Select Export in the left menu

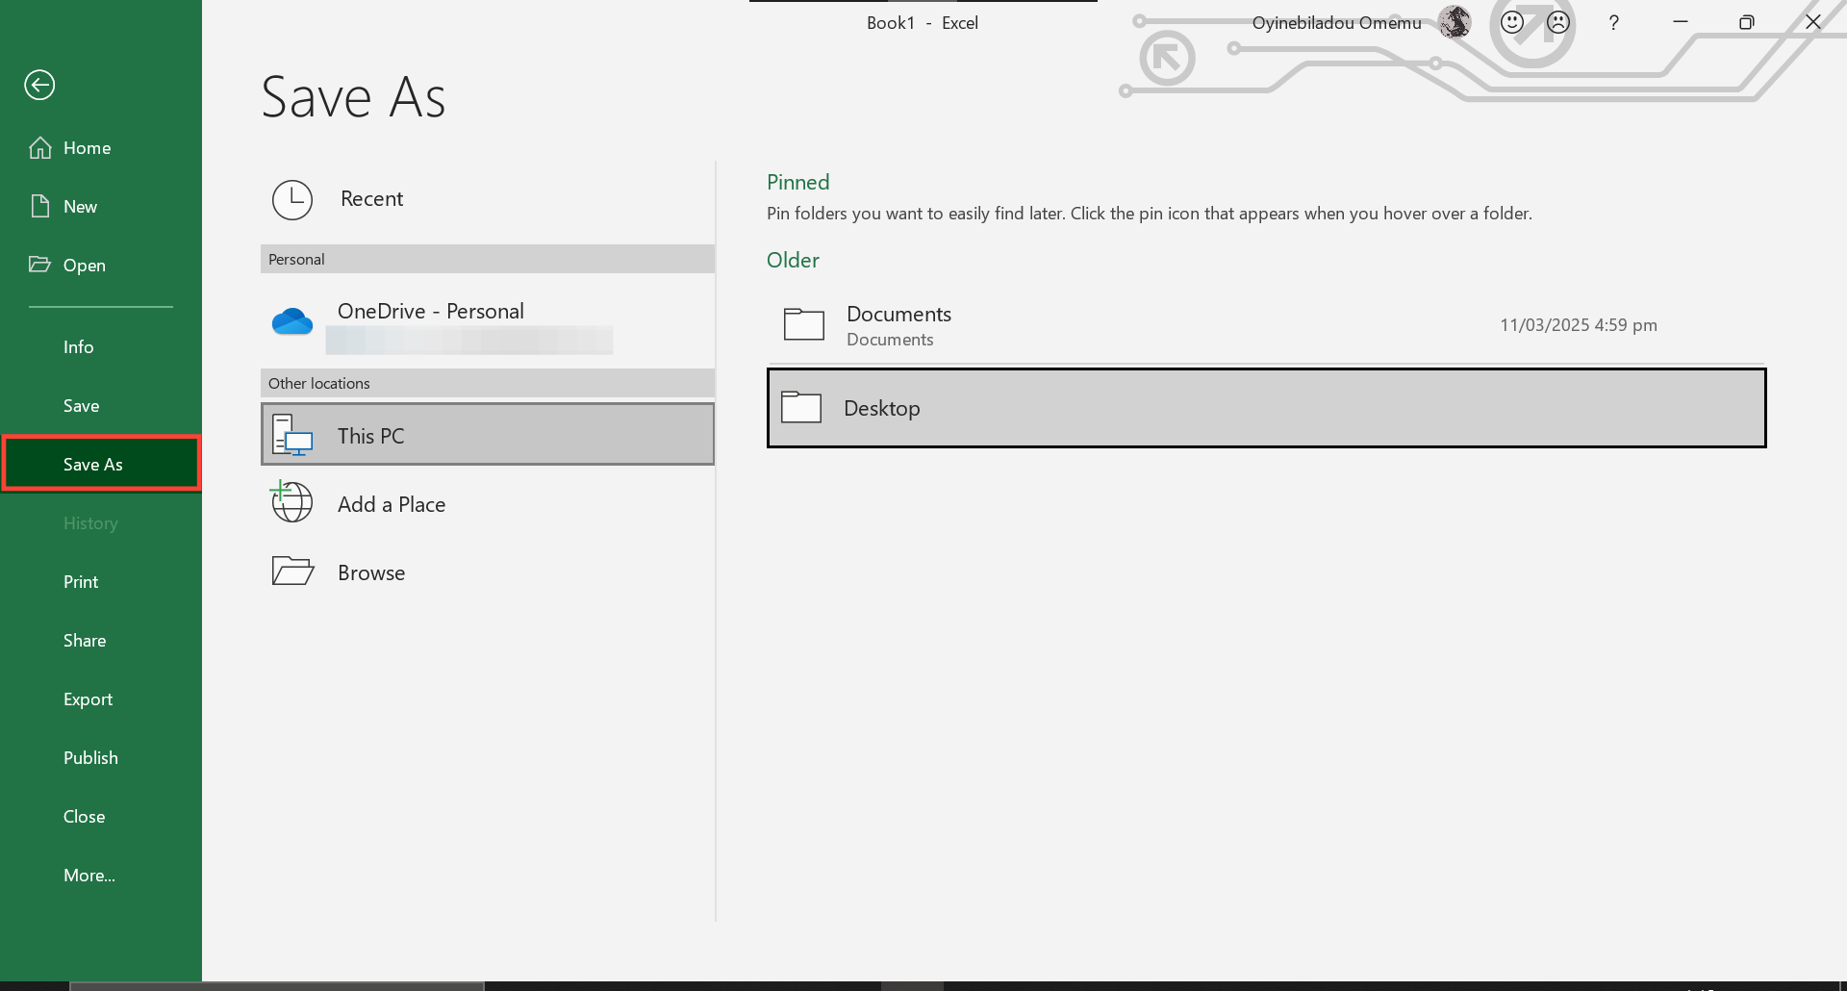[x=88, y=699]
